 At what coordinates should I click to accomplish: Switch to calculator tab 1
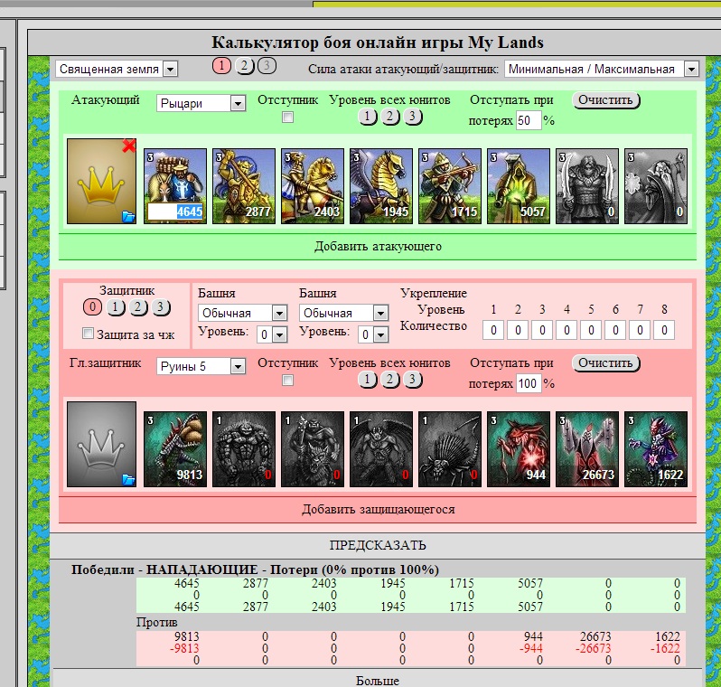(221, 66)
